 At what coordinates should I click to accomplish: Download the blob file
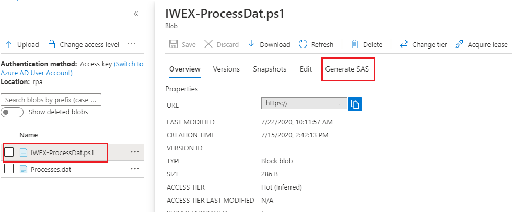click(x=251, y=44)
